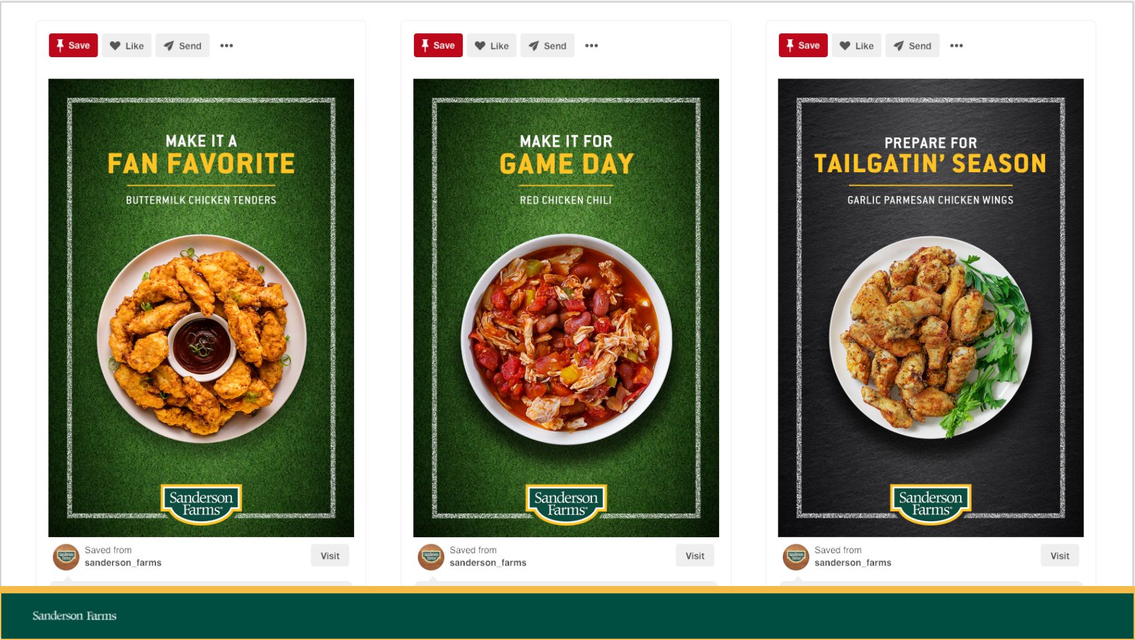Open the Garlic Parmesan Chicken Wings image
Screen dimensions: 1135x640
pyautogui.click(x=931, y=308)
